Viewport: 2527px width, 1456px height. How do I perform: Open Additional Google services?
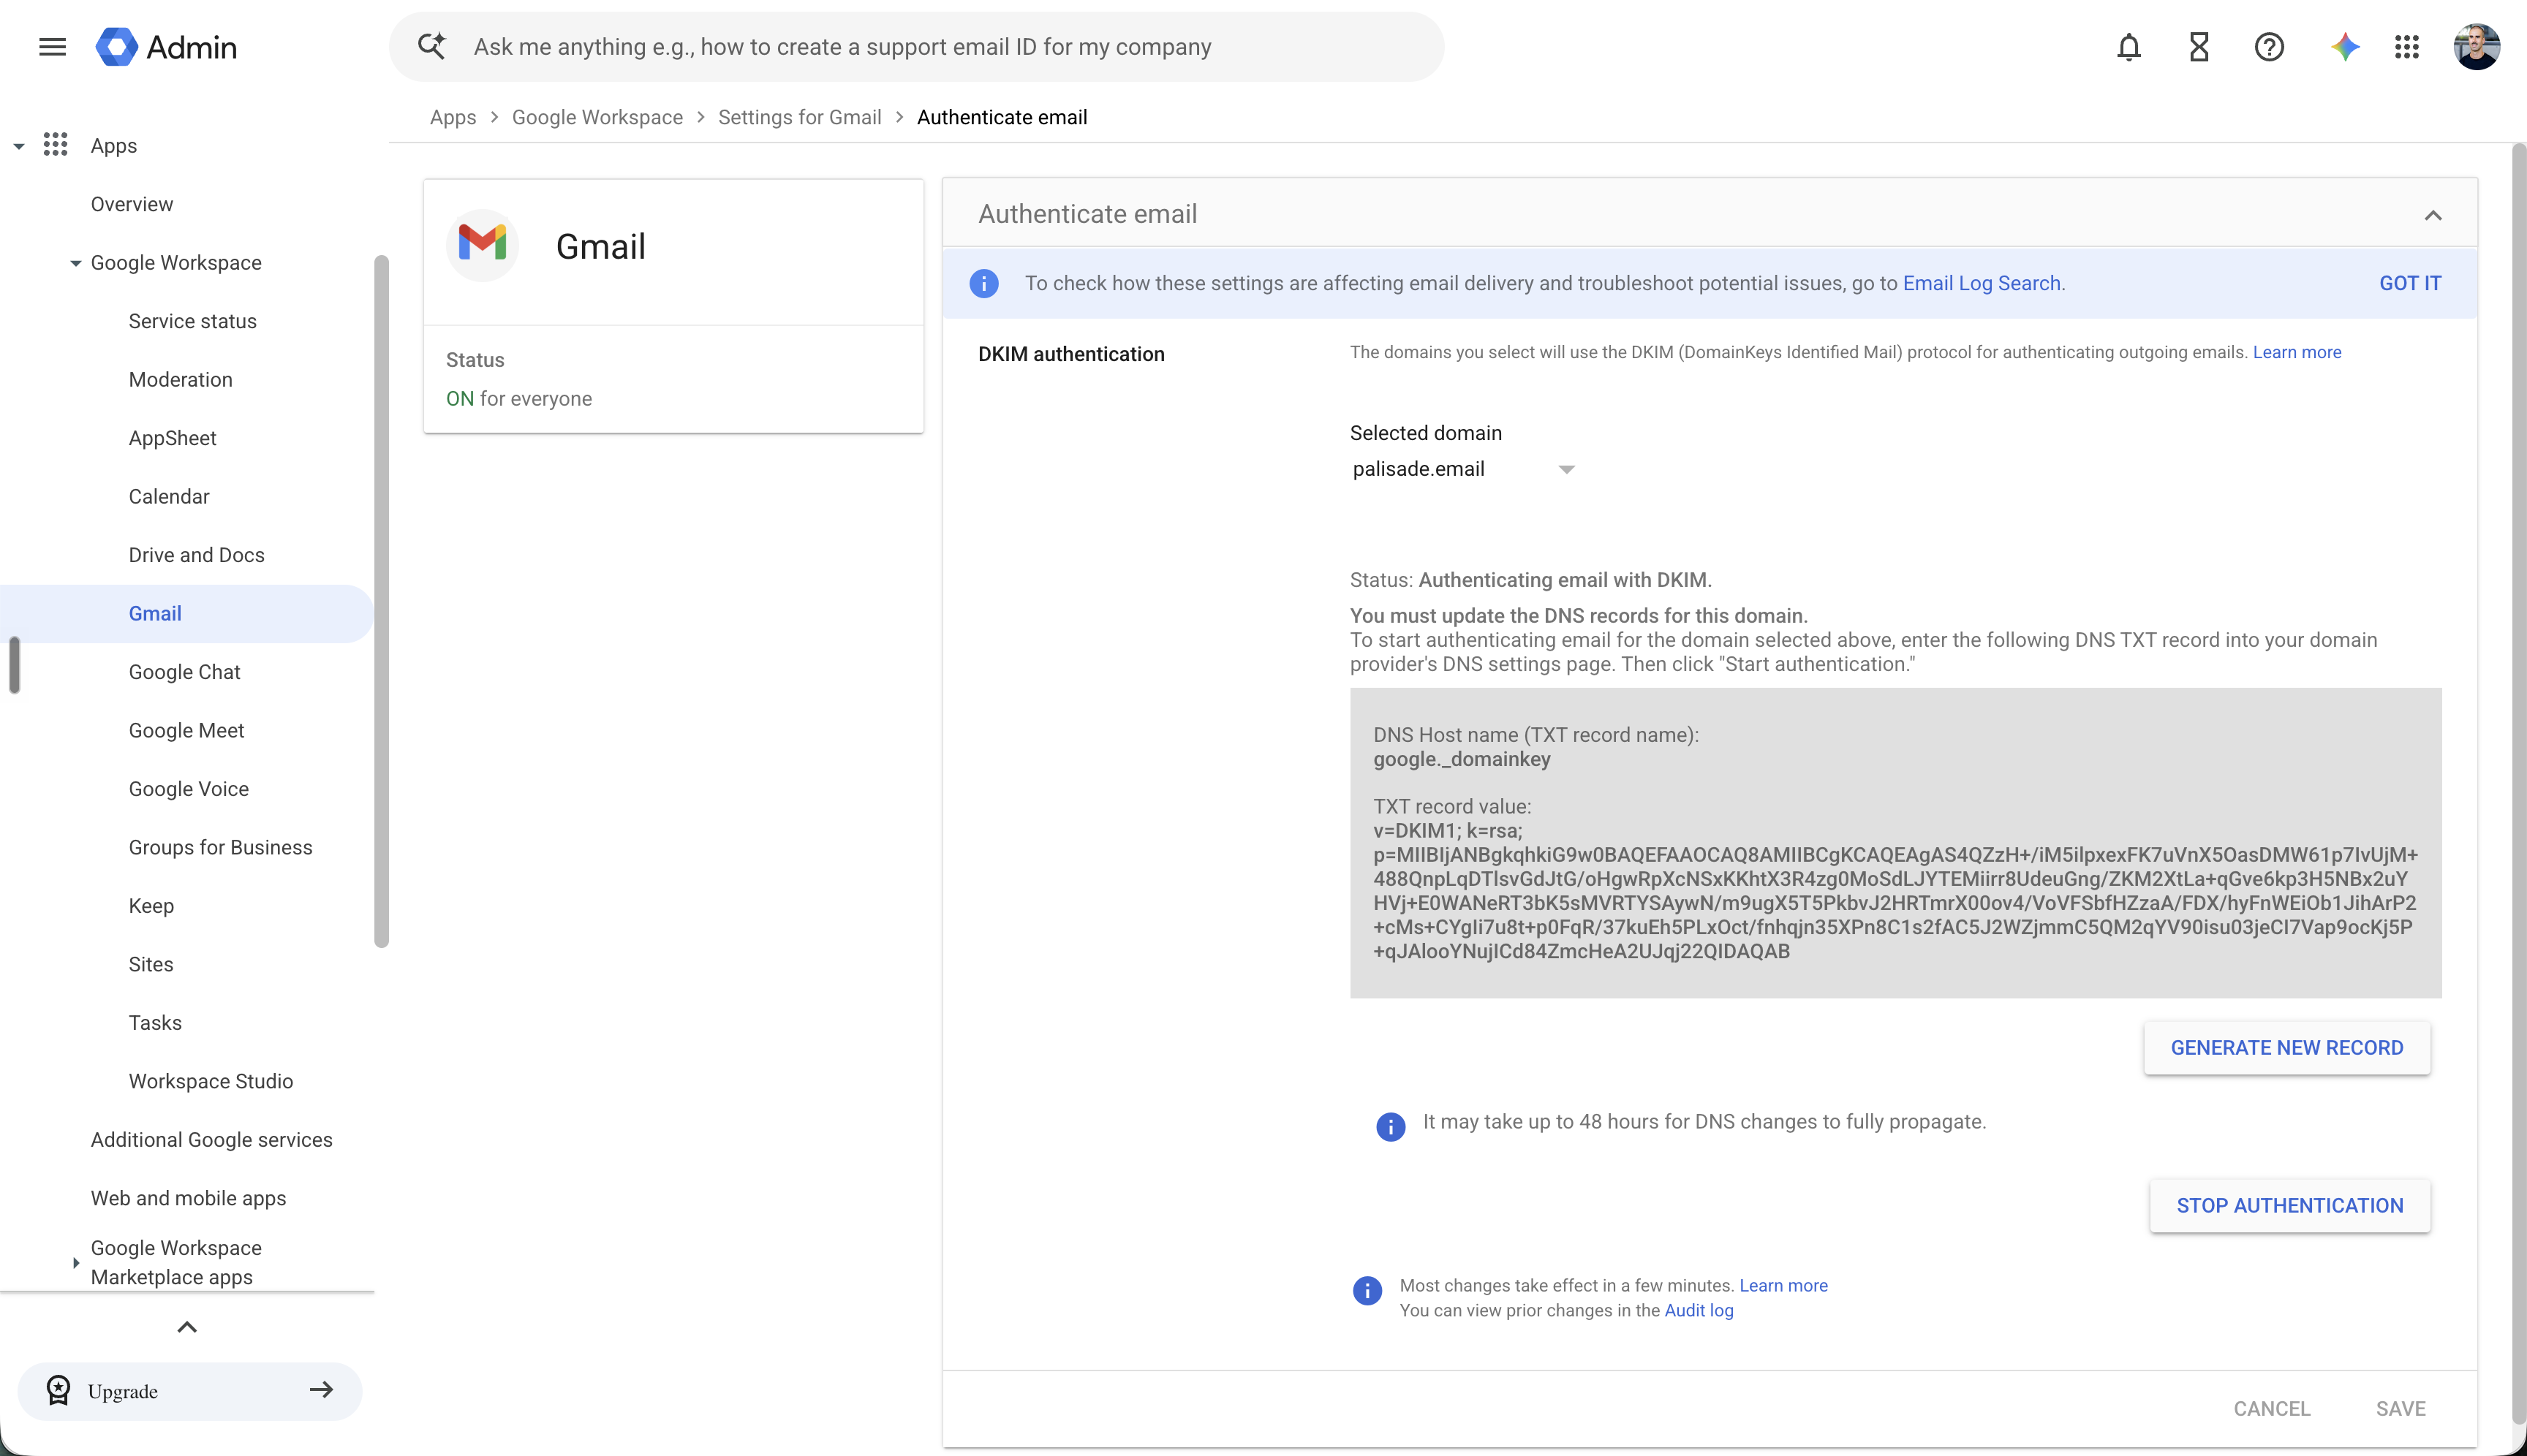point(211,1140)
